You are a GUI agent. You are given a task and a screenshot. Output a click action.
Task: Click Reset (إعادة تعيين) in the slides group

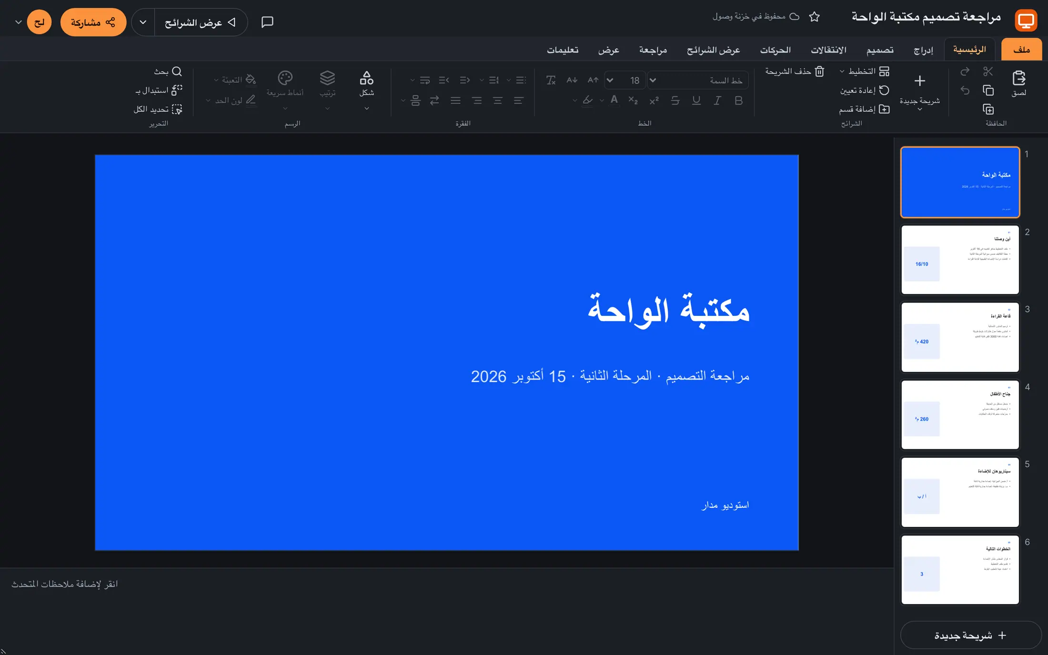click(864, 90)
